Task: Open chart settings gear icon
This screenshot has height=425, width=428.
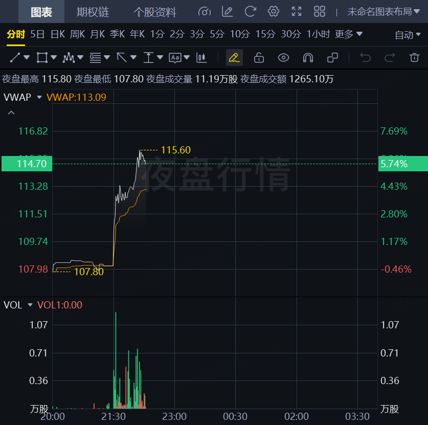Action: (274, 12)
